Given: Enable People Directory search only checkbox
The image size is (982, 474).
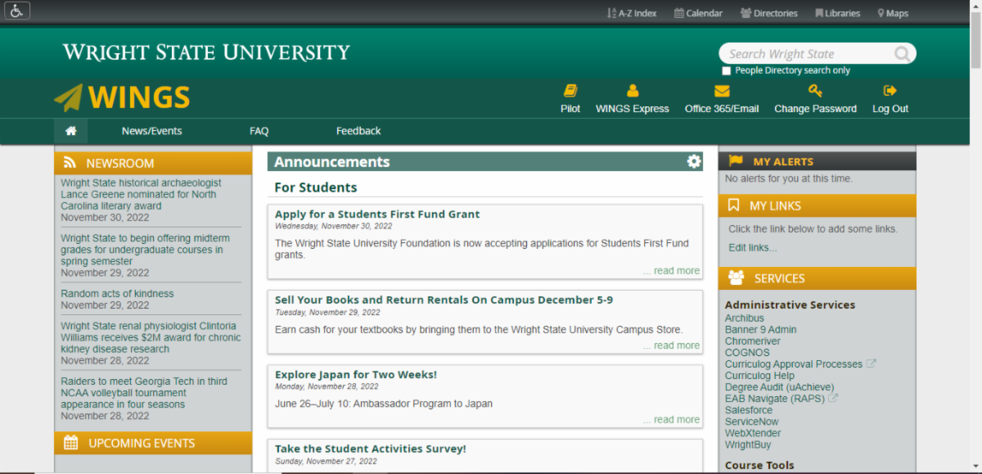Looking at the screenshot, I should point(727,71).
